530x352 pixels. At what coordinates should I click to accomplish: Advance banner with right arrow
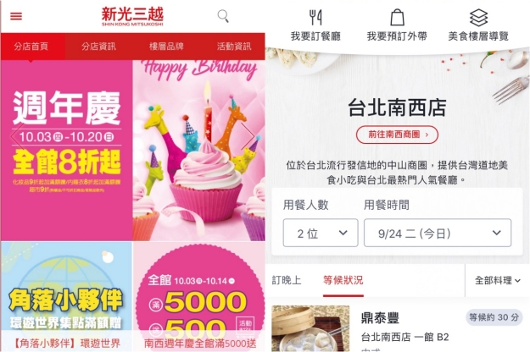coord(248,136)
